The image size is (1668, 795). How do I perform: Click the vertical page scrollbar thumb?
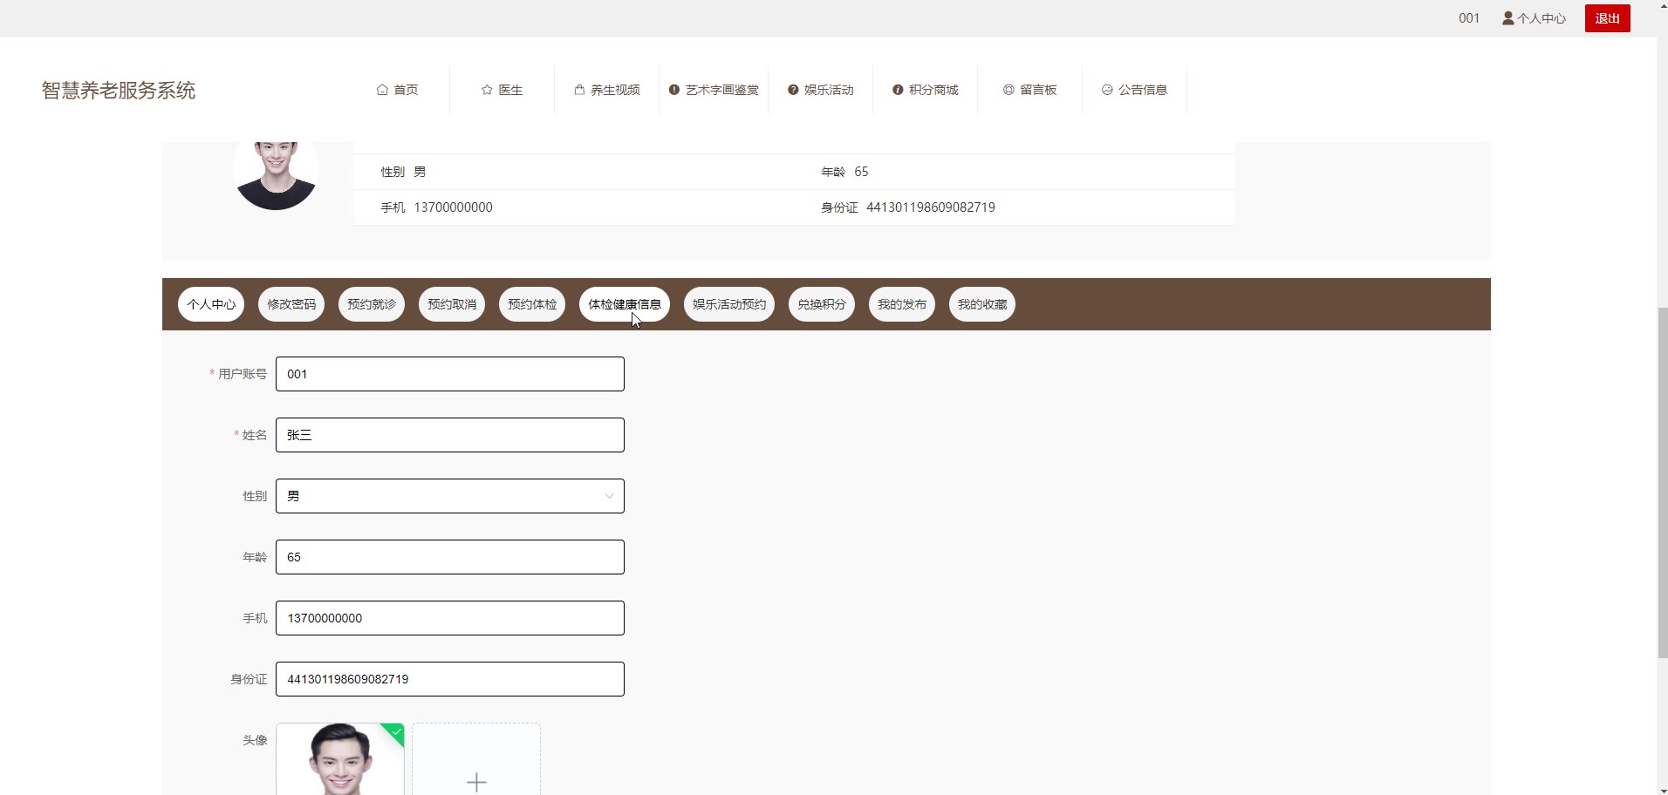point(1662,482)
